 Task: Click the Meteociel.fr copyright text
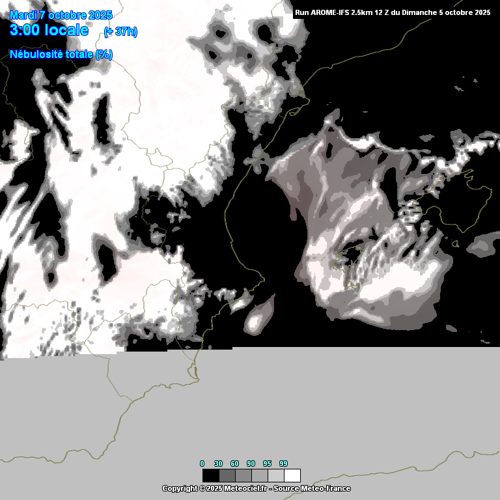pos(214,488)
